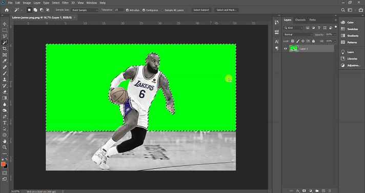This screenshot has width=365, height=193.
Task: Toggle Lock image pixels brush icon
Action: point(298,41)
